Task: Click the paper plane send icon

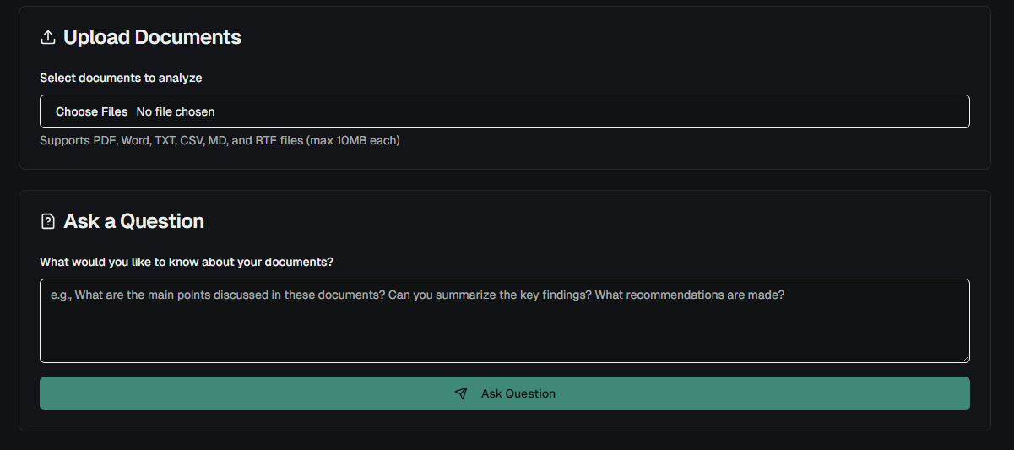Action: (x=461, y=393)
